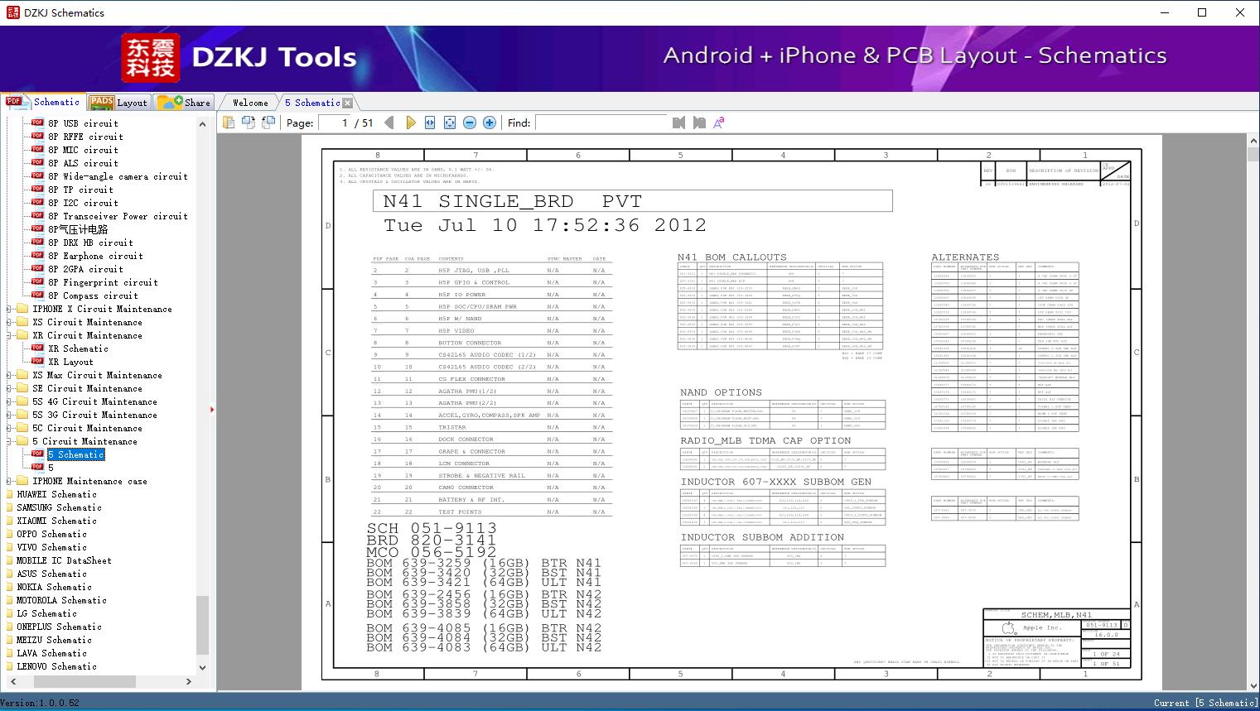
Task: Select the OPPO Schematic folder
Action: coord(51,534)
